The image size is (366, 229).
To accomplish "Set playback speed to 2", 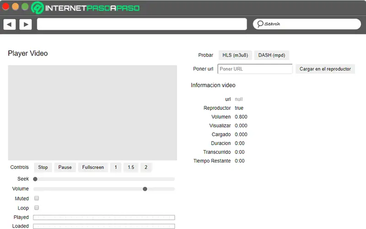I will [x=146, y=167].
